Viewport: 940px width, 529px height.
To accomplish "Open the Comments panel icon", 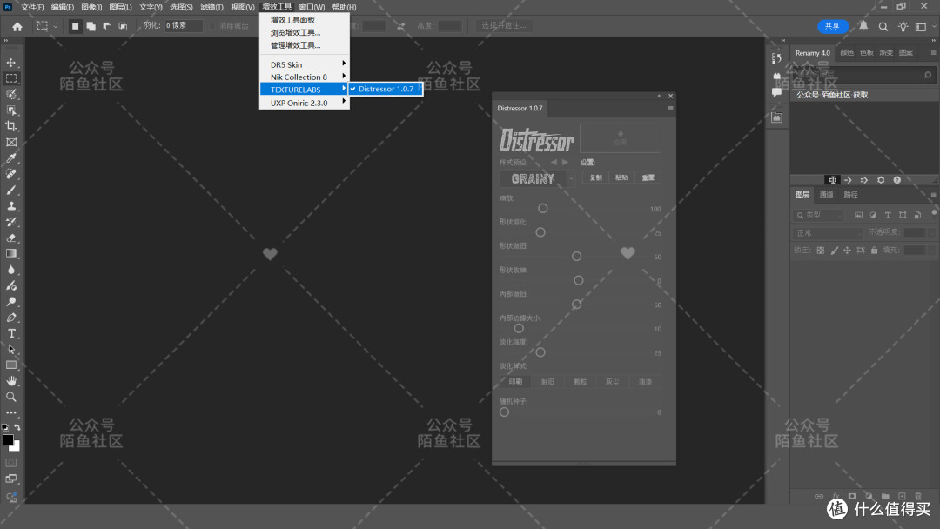I will [776, 92].
